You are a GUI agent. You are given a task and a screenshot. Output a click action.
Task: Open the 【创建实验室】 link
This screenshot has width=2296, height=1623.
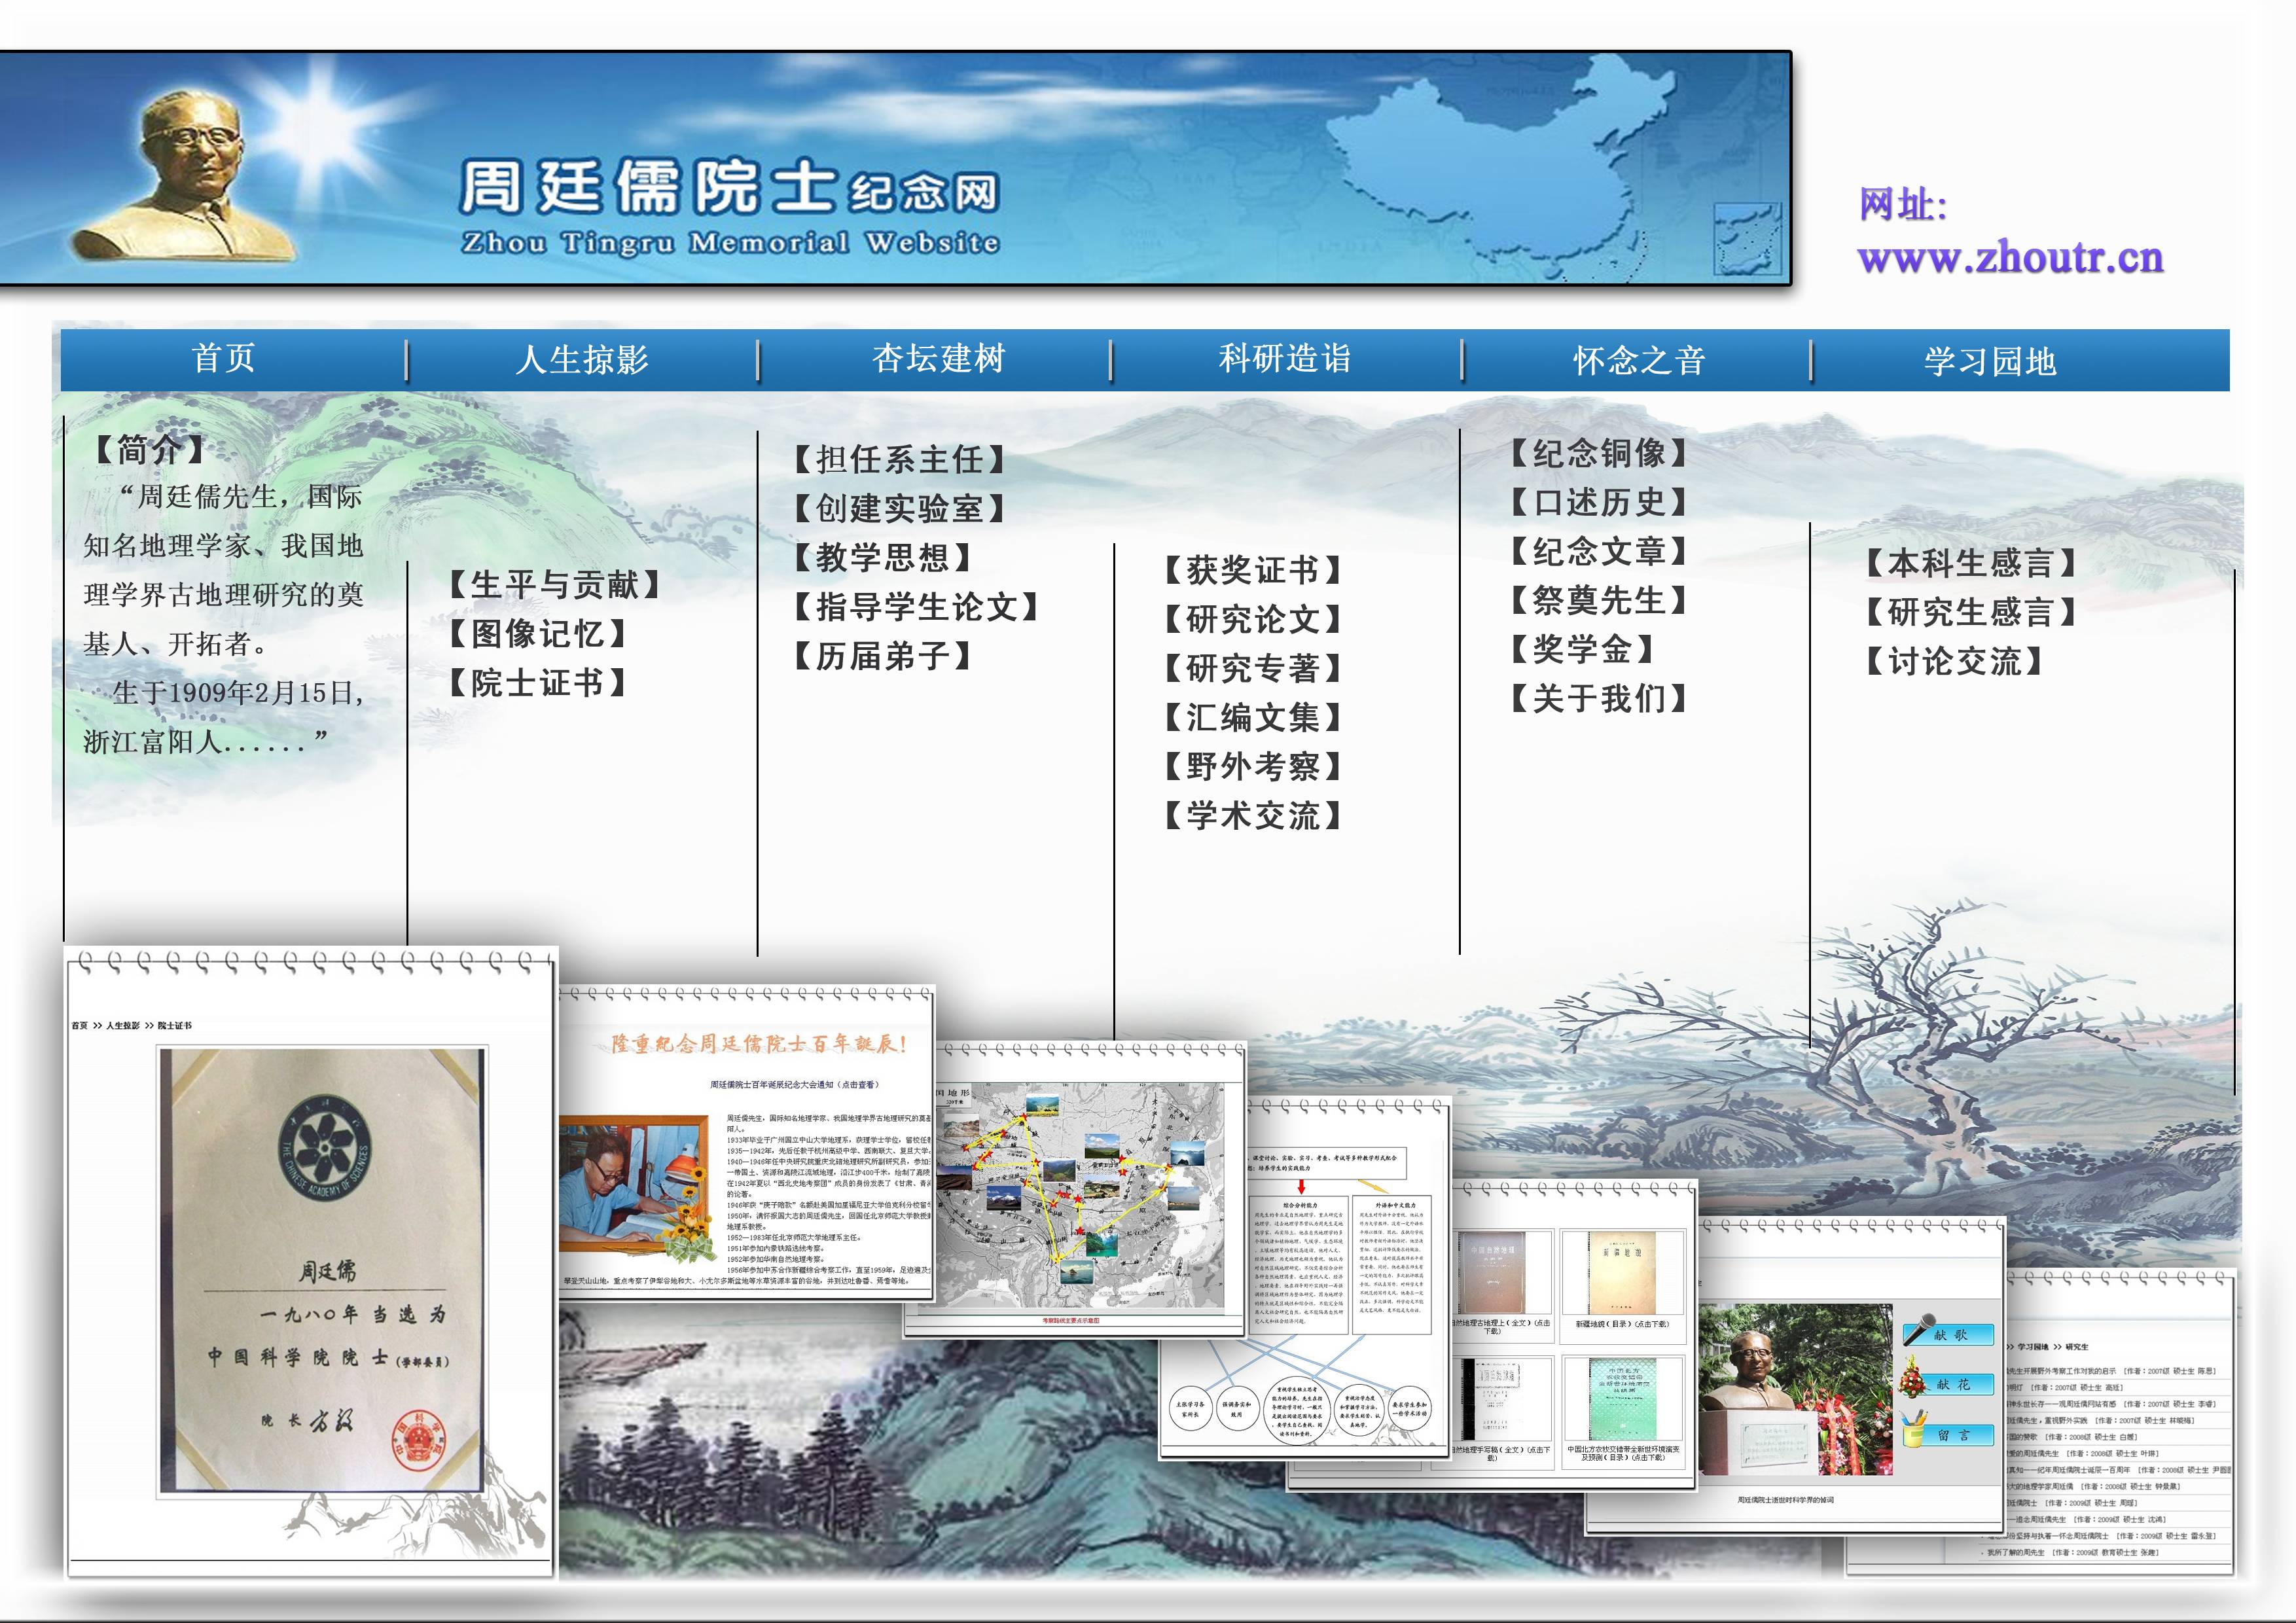coord(899,509)
